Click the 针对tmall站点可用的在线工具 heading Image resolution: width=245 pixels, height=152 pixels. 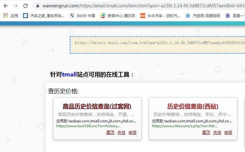[x=92, y=75]
